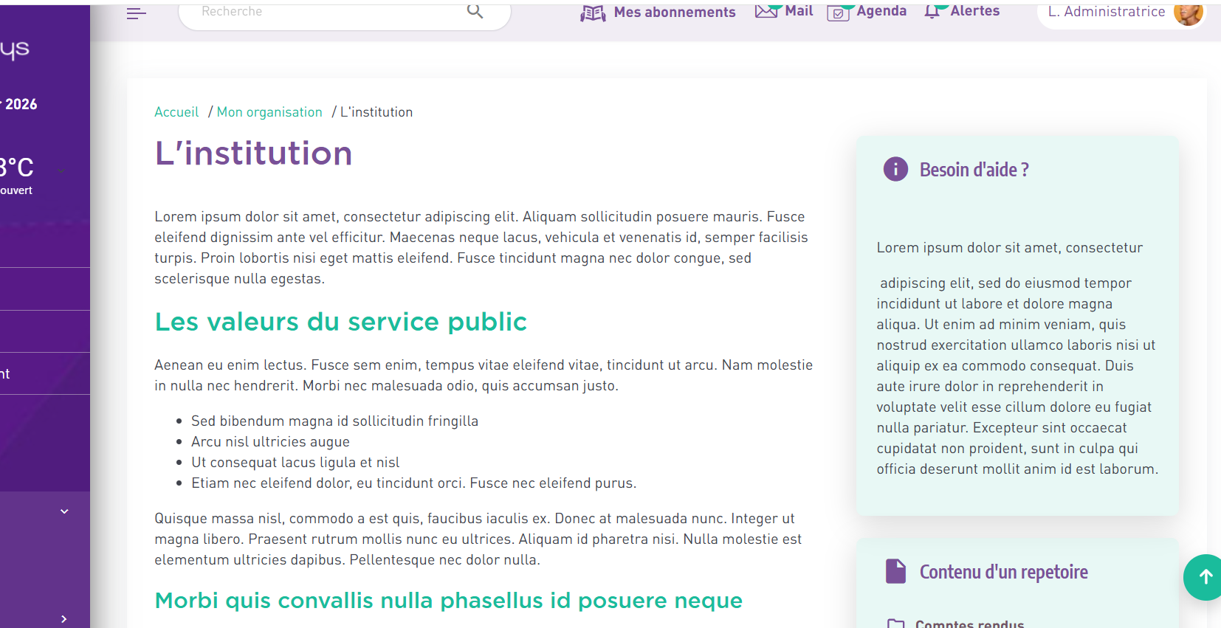The width and height of the screenshot is (1221, 628).
Task: Open the Comptes rendus directory entry
Action: click(x=969, y=624)
